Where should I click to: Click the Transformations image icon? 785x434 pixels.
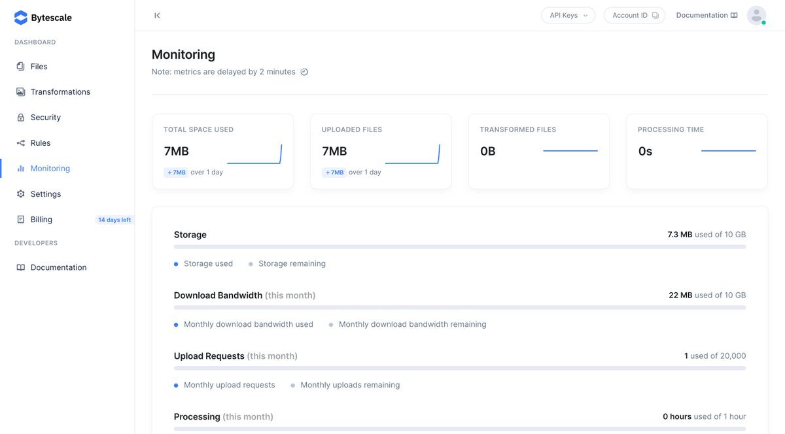click(x=21, y=92)
